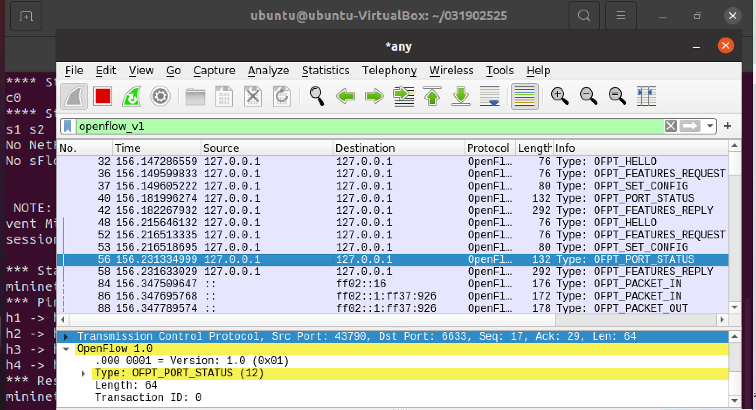Image resolution: width=756 pixels, height=410 pixels.
Task: Open the Go menu
Action: 173,70
